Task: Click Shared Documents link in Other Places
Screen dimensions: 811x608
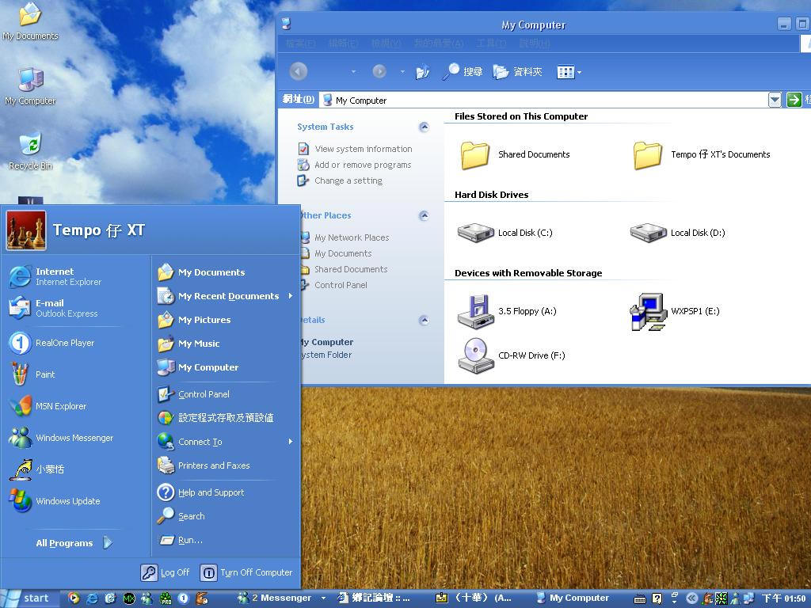Action: pos(344,269)
